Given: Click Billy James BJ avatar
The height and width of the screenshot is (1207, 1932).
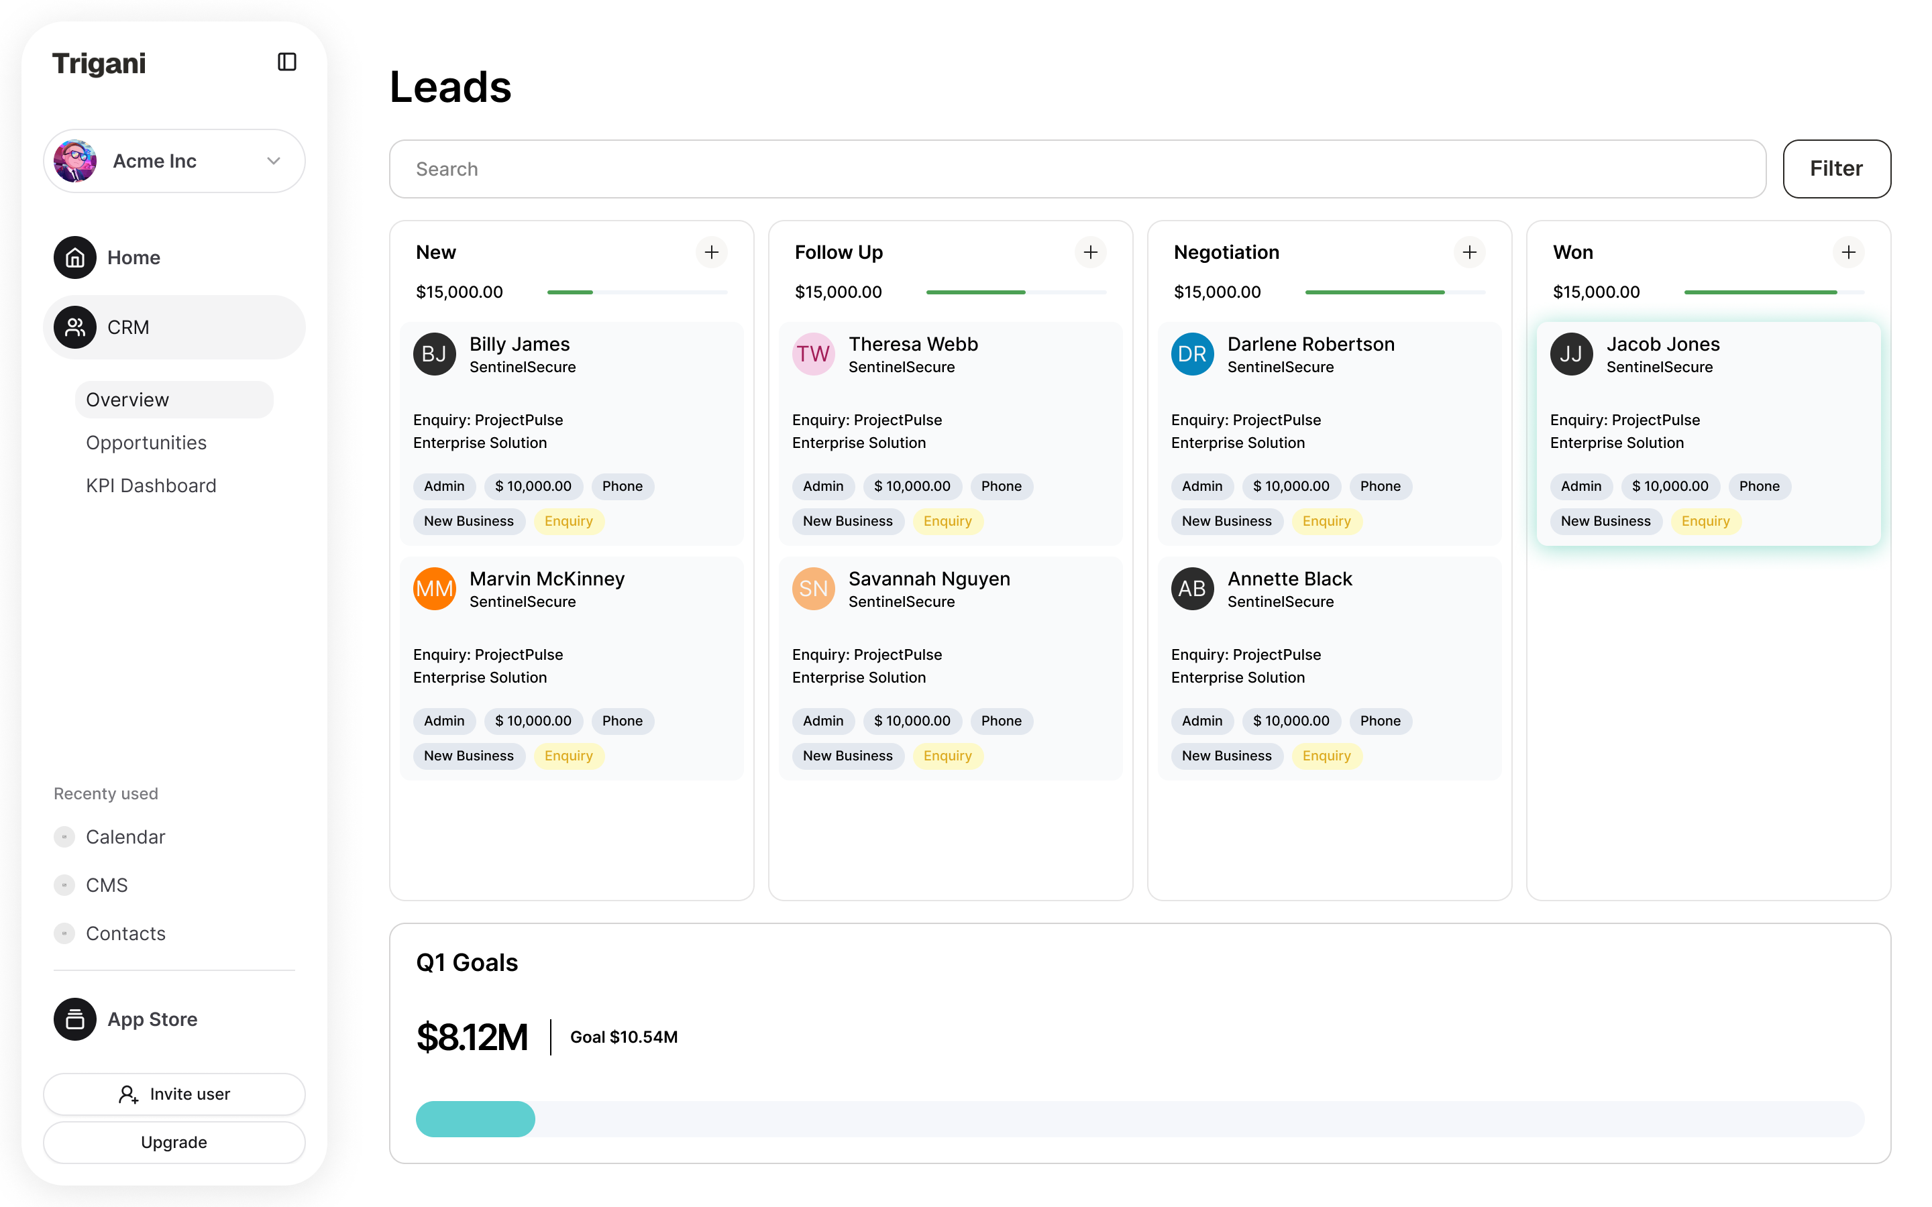Looking at the screenshot, I should pos(434,353).
